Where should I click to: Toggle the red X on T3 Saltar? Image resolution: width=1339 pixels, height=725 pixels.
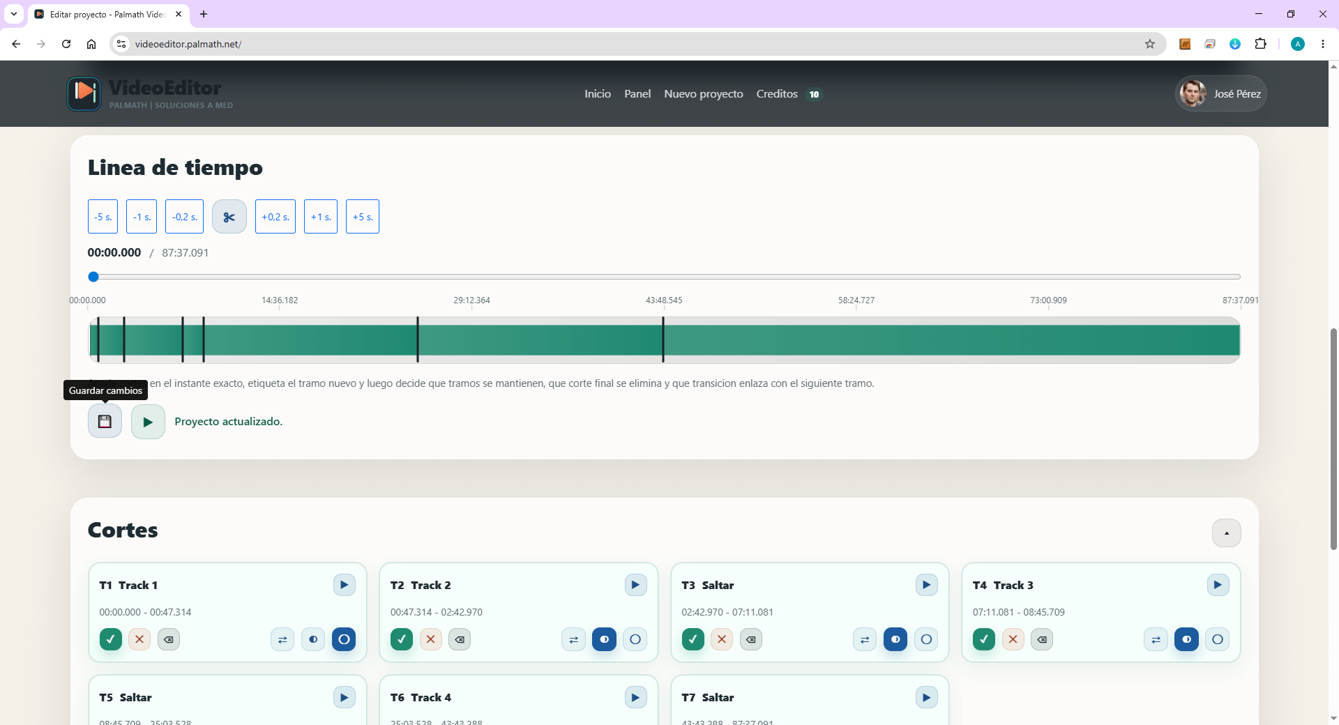point(722,639)
